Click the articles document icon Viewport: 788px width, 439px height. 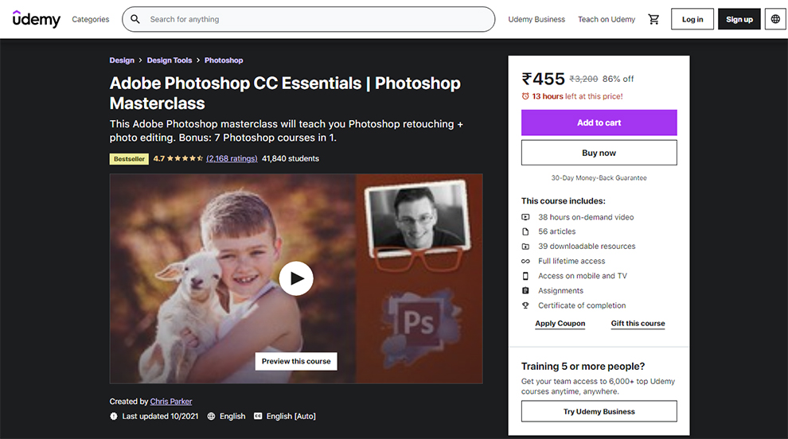coord(525,231)
